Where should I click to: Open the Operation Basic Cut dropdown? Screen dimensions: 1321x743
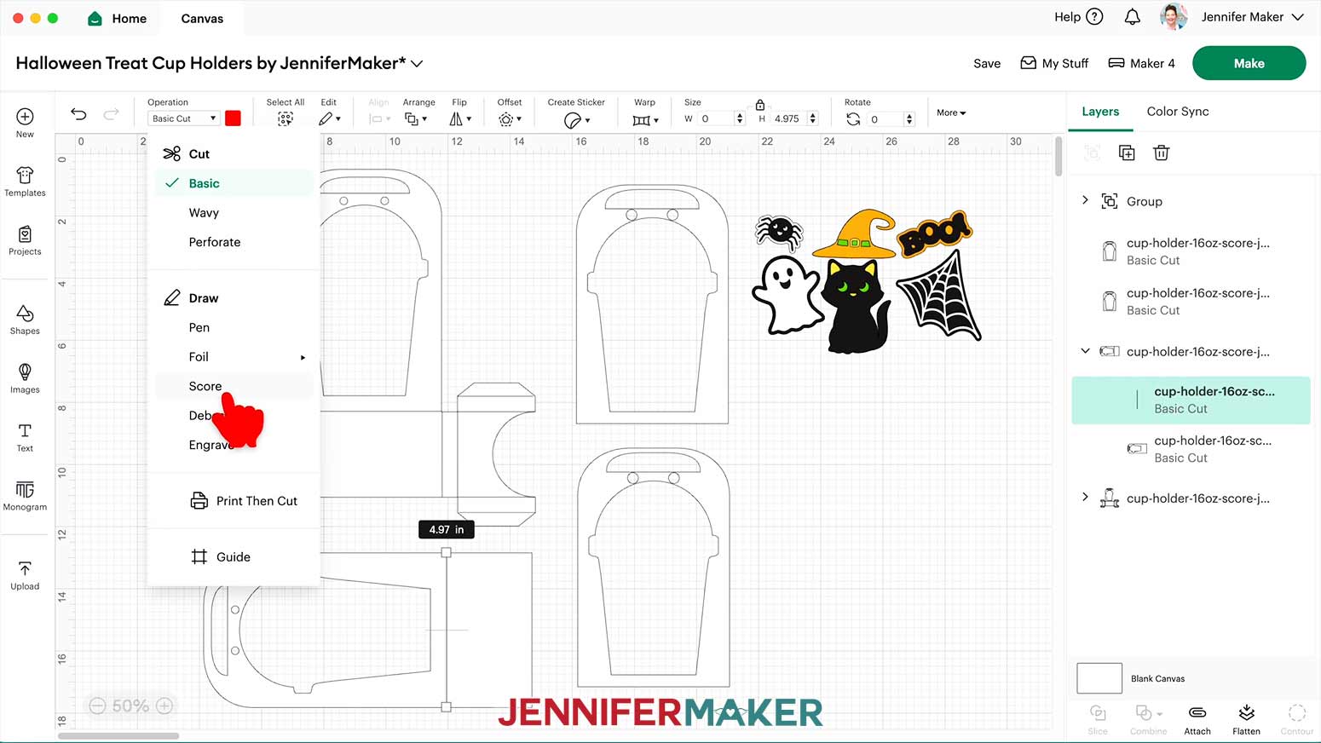184,118
